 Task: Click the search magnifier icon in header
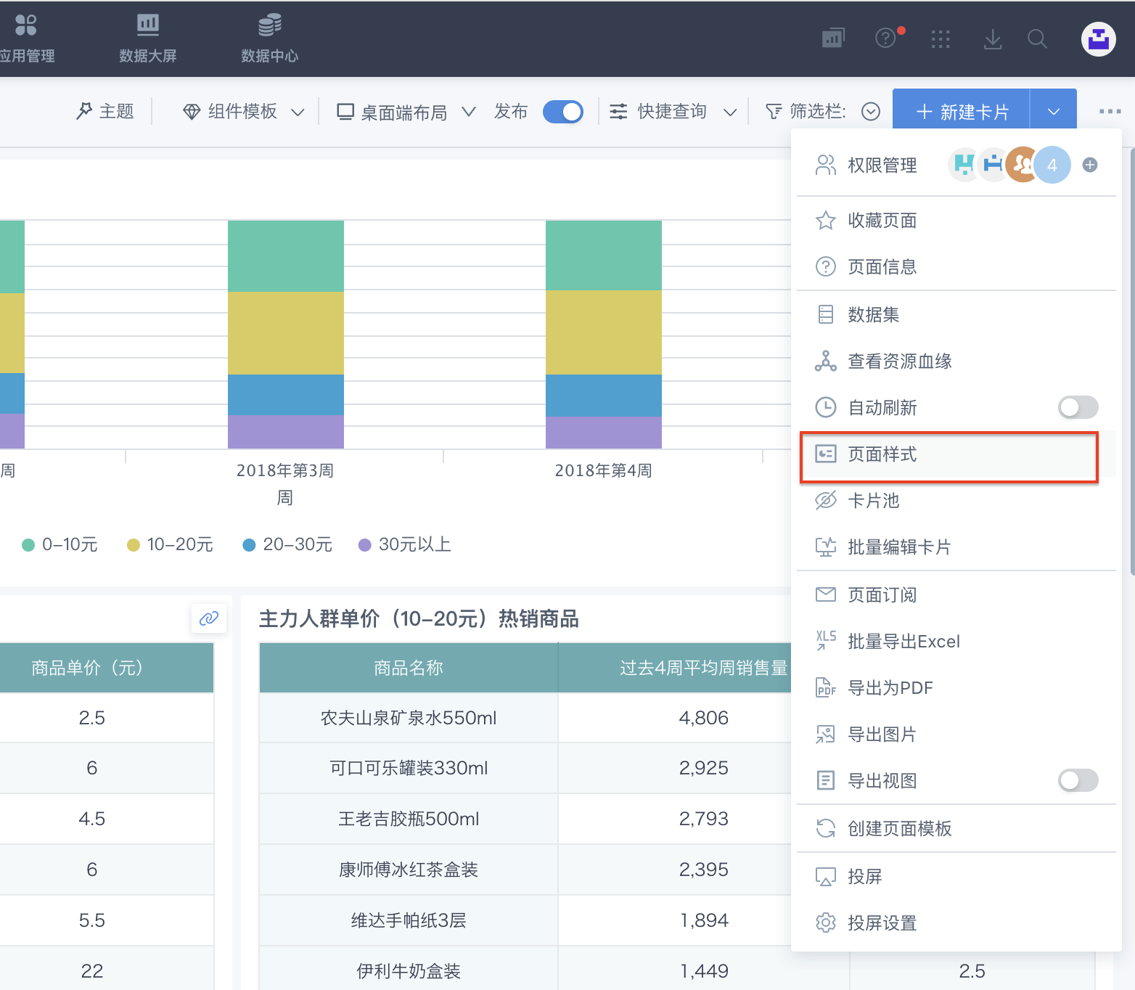coord(1038,39)
